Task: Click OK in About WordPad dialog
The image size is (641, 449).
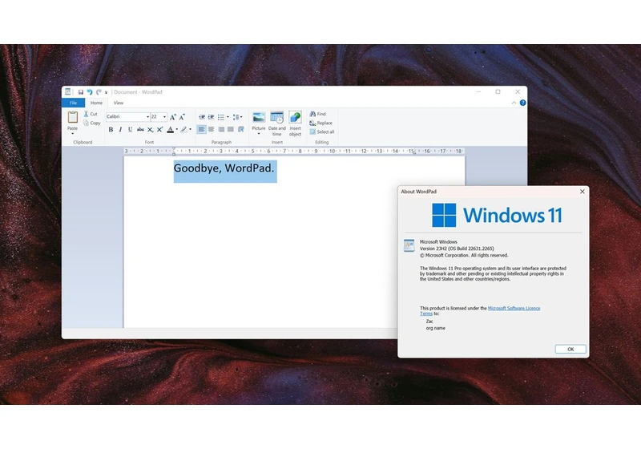Action: 570,350
